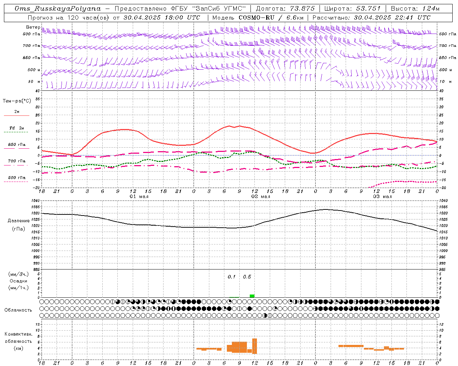Screen dimensions: 458x366
Task: Select the 'Td 2м' dew point legend entry
Action: click(16, 128)
